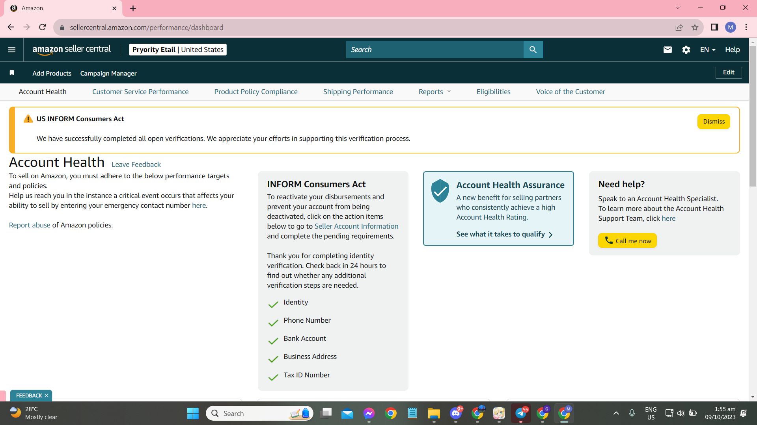This screenshot has width=757, height=425.
Task: Open the settings gear icon
Action: pos(686,50)
